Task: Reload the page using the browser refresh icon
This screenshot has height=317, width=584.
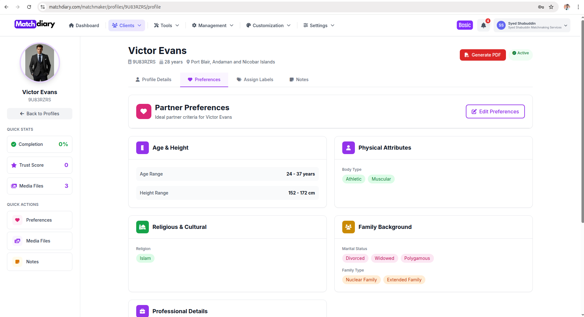Action: tap(29, 7)
